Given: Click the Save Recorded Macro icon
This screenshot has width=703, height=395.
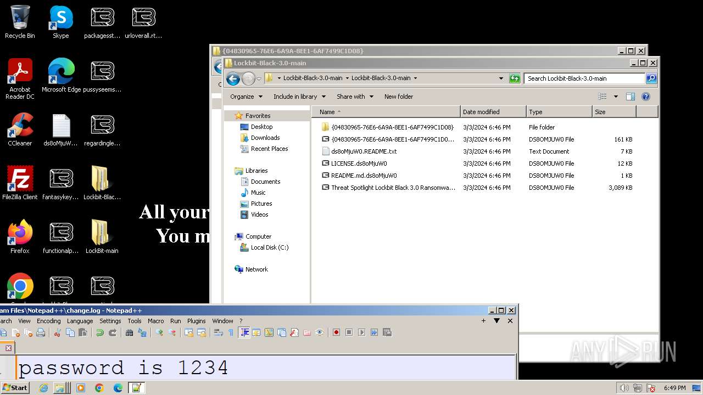Looking at the screenshot, I should pos(387,332).
